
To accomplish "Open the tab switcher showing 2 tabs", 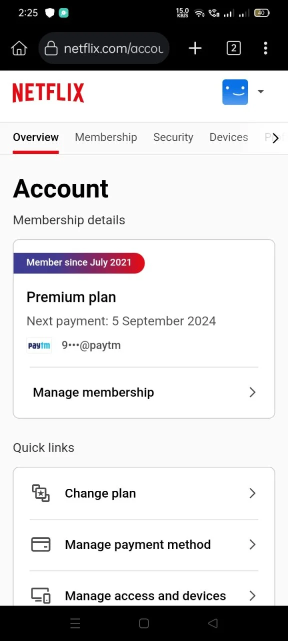I will click(233, 48).
